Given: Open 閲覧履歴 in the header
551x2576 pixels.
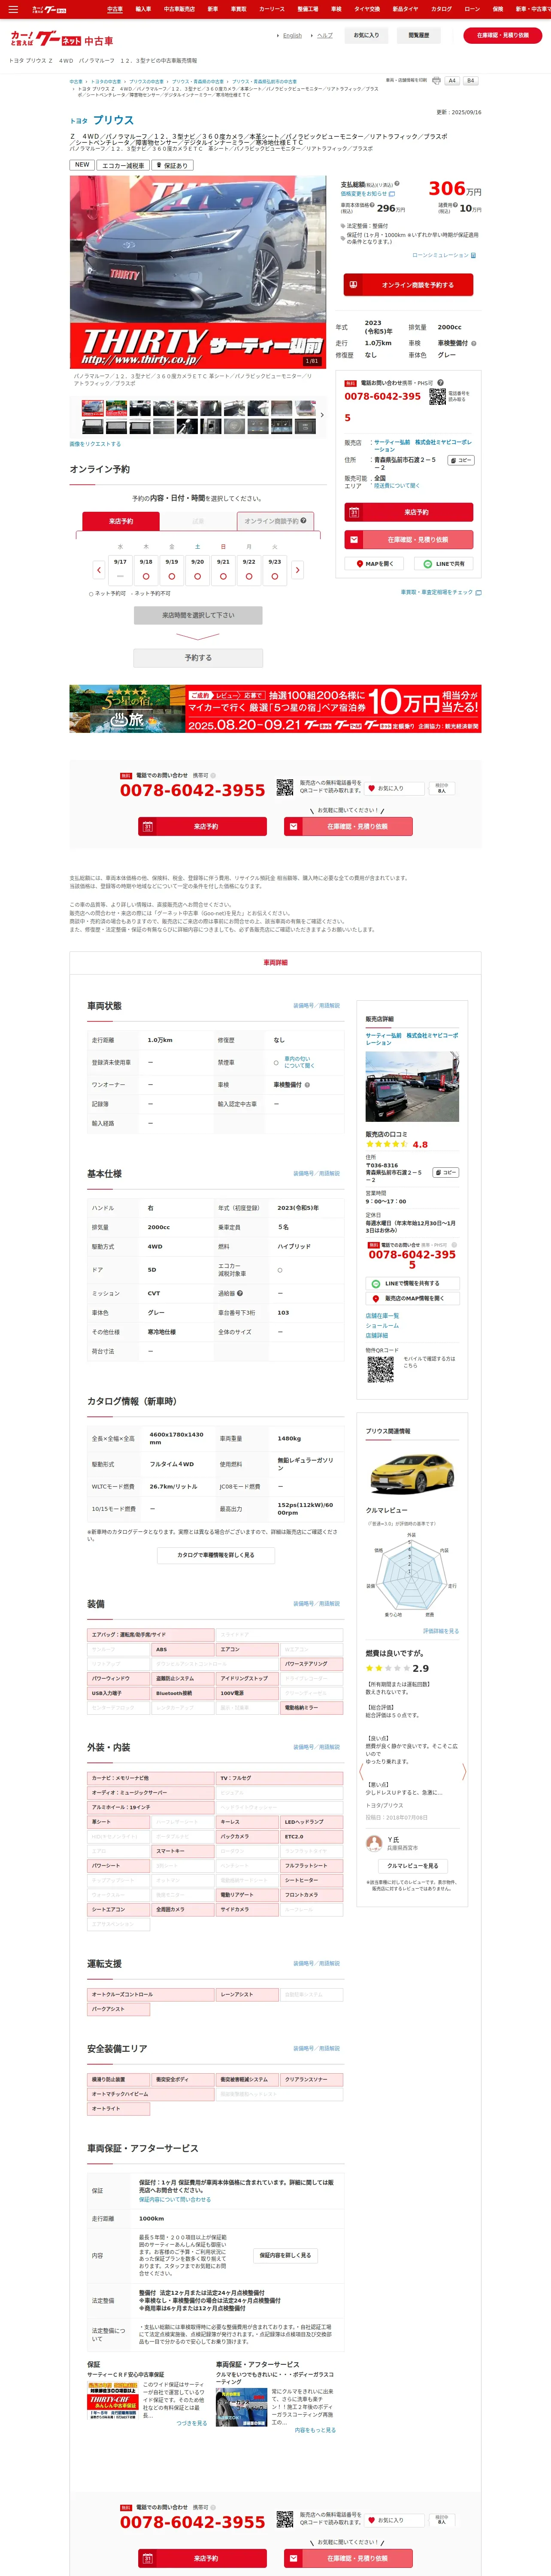Looking at the screenshot, I should tap(419, 35).
